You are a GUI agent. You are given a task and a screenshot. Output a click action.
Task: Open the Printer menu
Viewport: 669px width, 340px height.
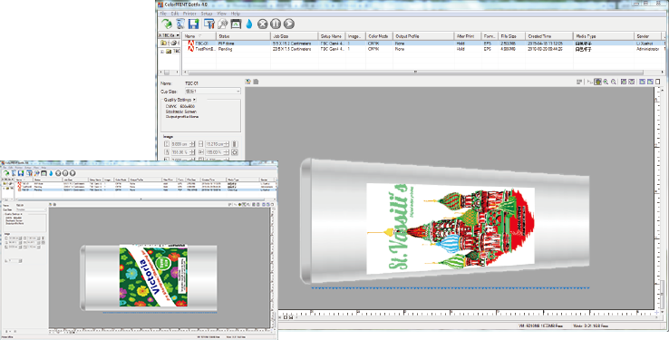pyautogui.click(x=189, y=14)
